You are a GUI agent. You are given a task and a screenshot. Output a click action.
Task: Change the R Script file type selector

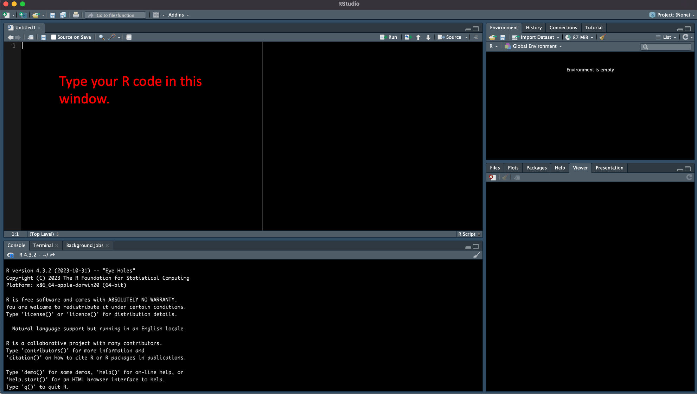tap(469, 234)
